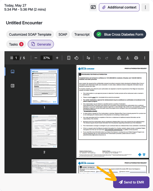This screenshot has height=191, width=153.
Task: Click the '5:34 PM - 5:36 PM (2 mins)' text
Action: click(x=25, y=9)
